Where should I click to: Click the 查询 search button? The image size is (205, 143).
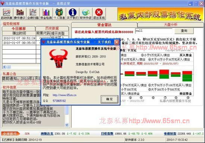point(184,31)
